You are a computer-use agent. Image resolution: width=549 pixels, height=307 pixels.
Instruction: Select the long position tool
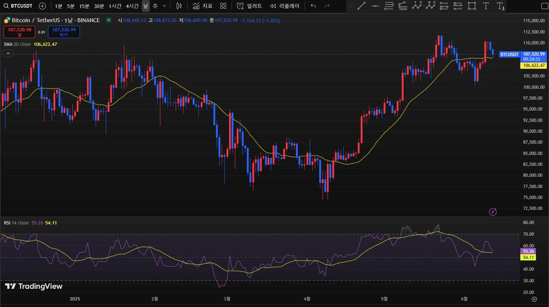[x=444, y=6]
